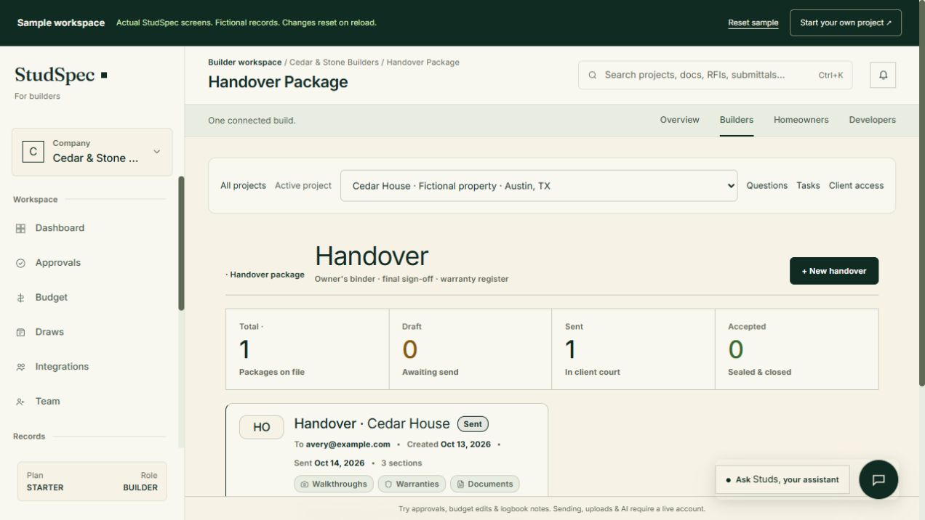Expand the Cedar & Stone company switcher
Image resolution: width=925 pixels, height=520 pixels.
click(92, 152)
